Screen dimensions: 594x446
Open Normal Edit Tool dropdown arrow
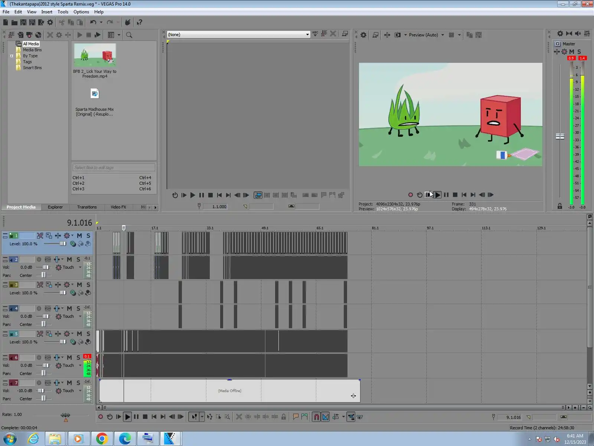point(202,417)
